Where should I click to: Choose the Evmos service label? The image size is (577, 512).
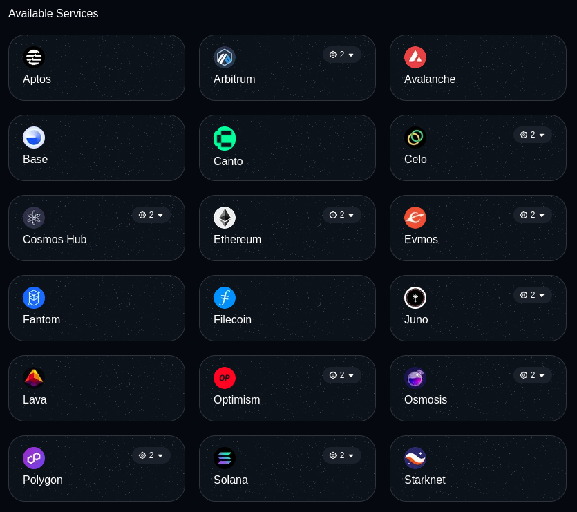[x=421, y=240]
